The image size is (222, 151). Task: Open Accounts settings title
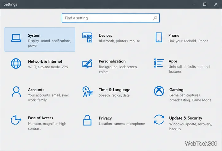point(36,89)
